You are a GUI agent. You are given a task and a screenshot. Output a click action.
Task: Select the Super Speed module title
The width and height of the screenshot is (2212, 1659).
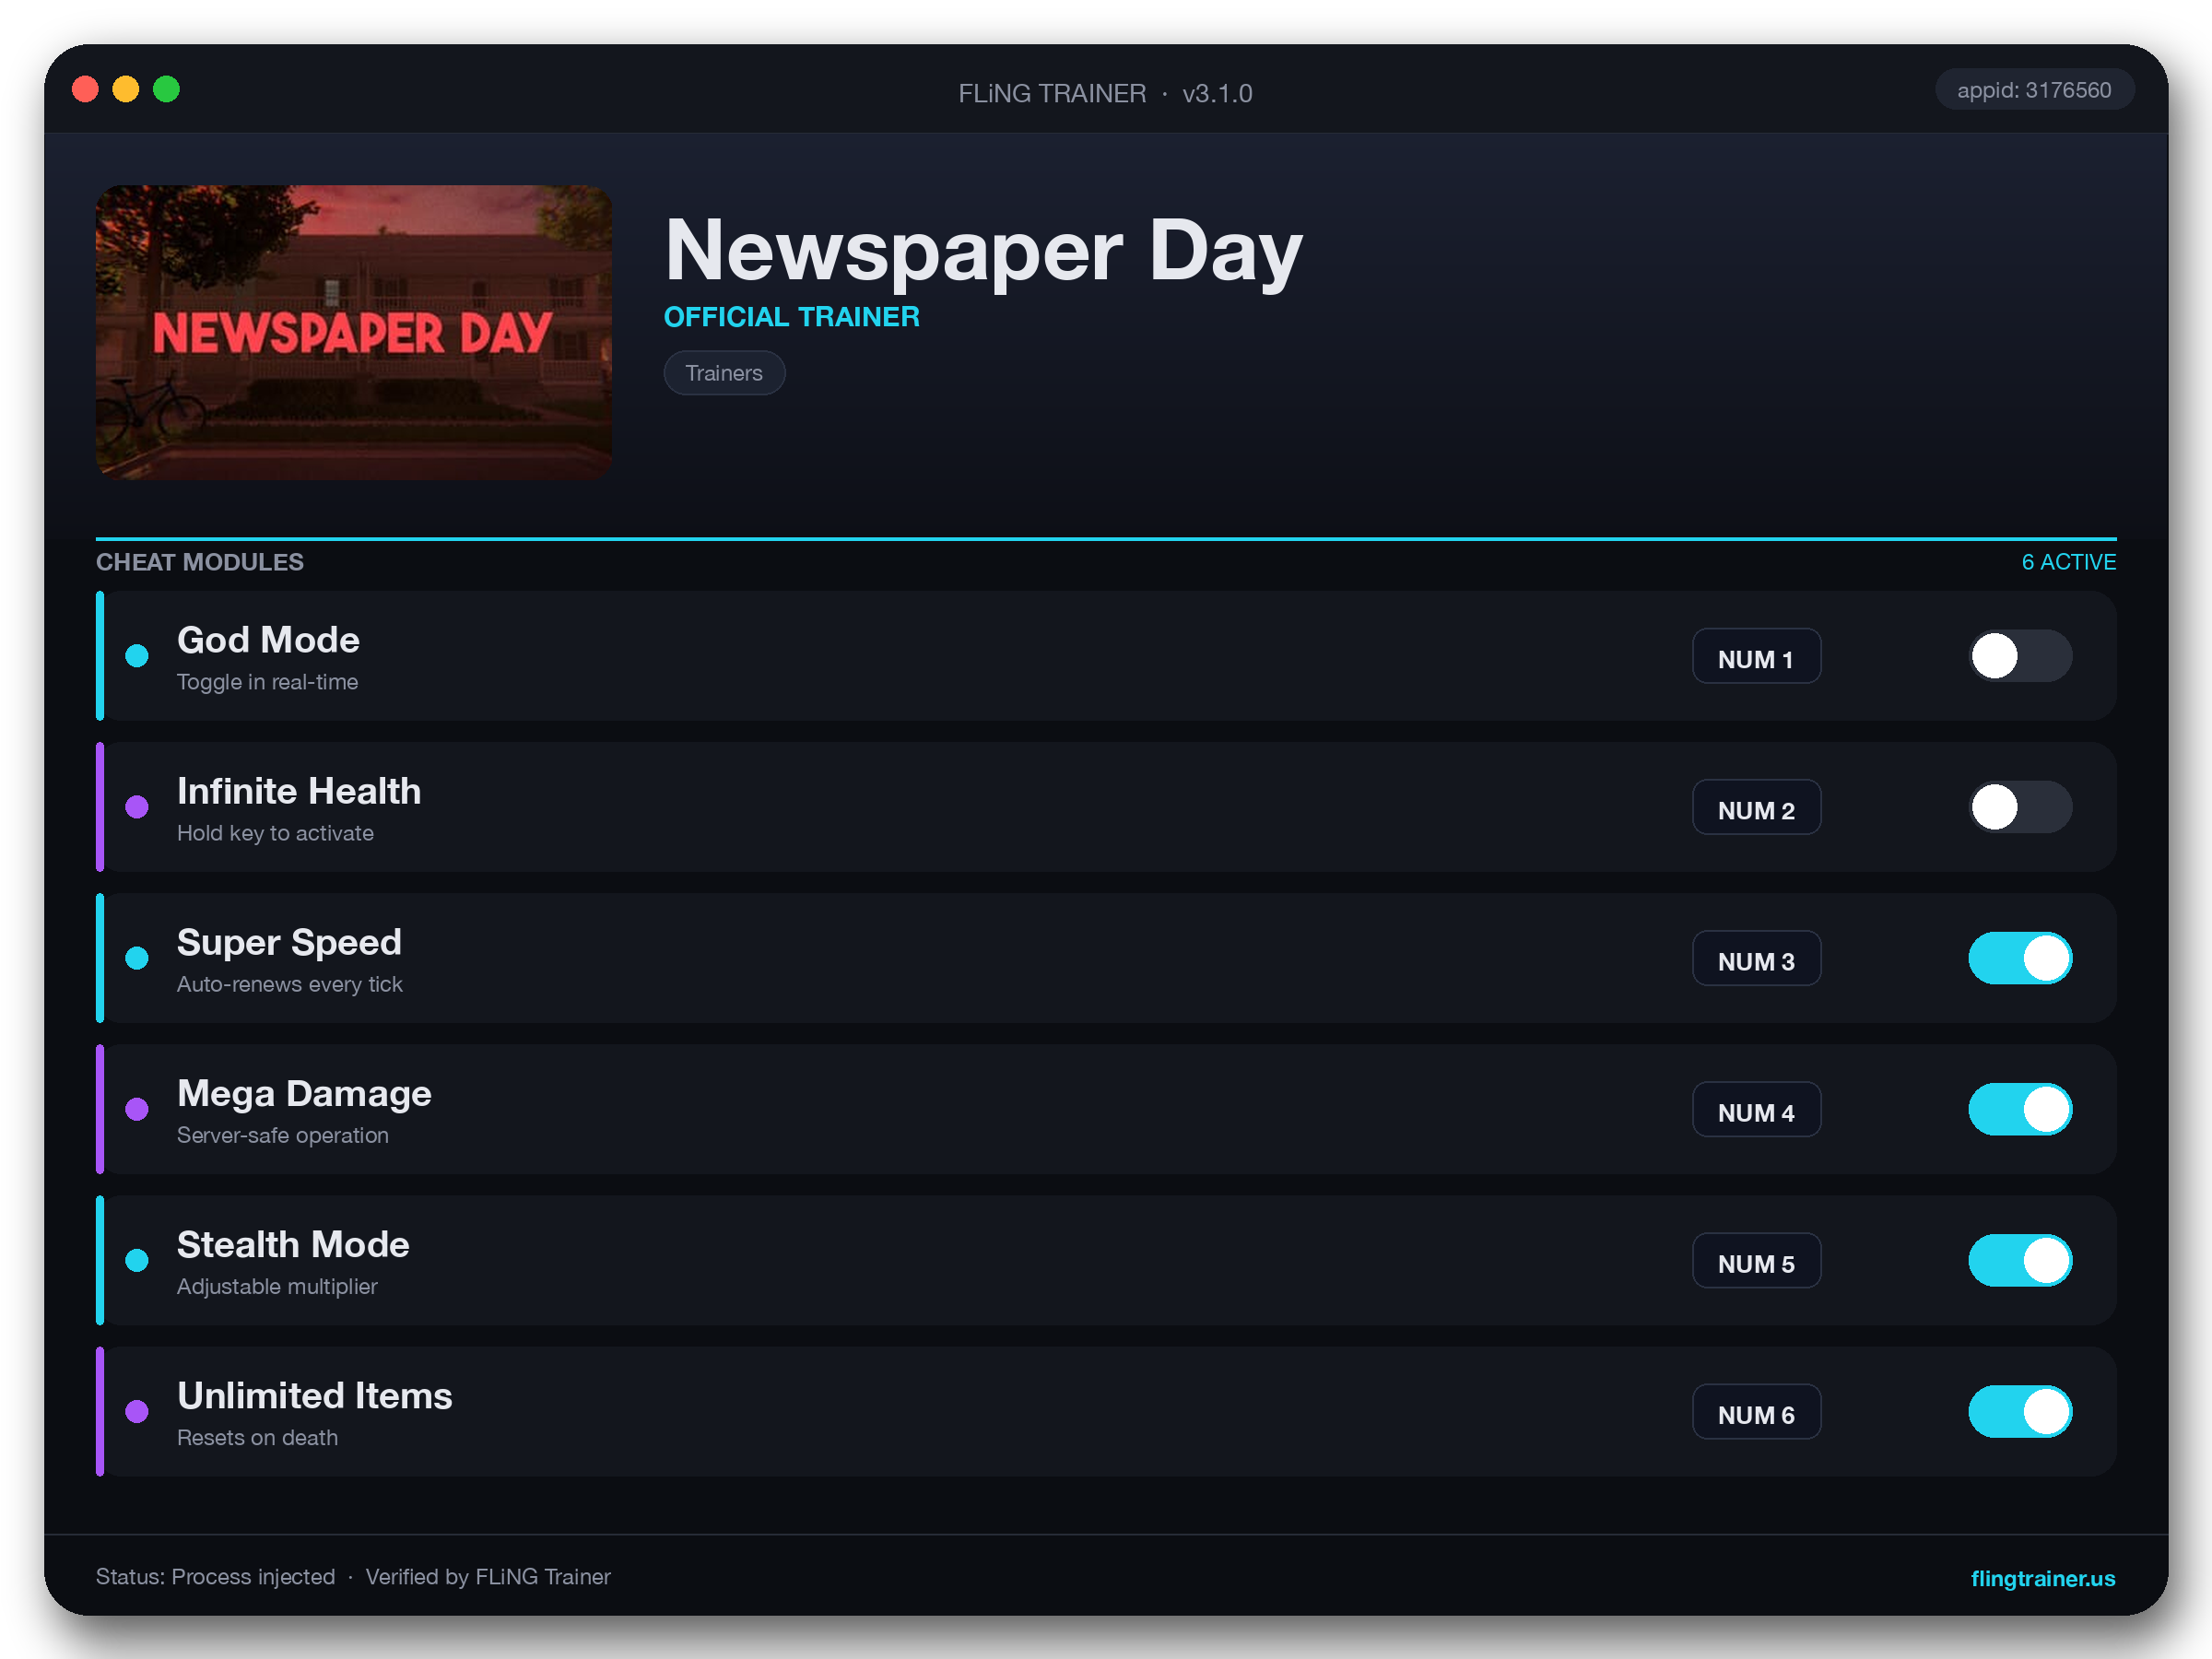coord(289,943)
